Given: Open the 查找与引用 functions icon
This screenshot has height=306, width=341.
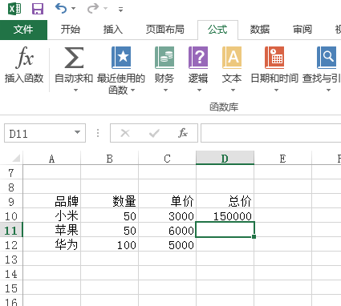Looking at the screenshot, I should click(327, 58).
